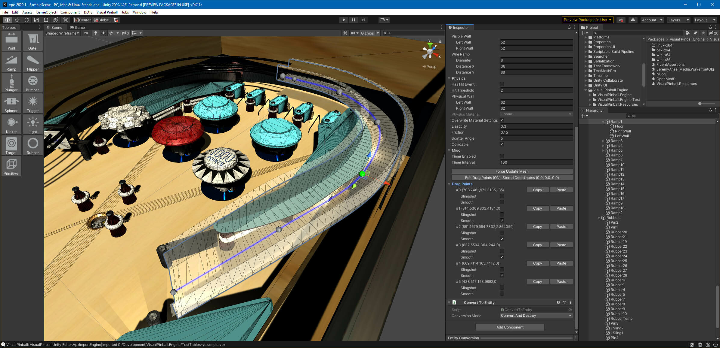Open the GameObject menu

46,12
